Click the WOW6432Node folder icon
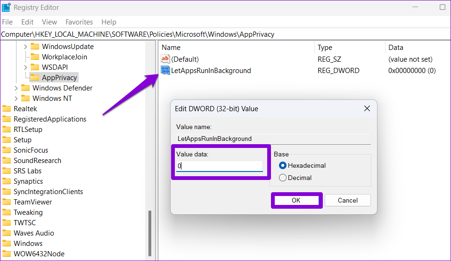 pyautogui.click(x=7, y=253)
